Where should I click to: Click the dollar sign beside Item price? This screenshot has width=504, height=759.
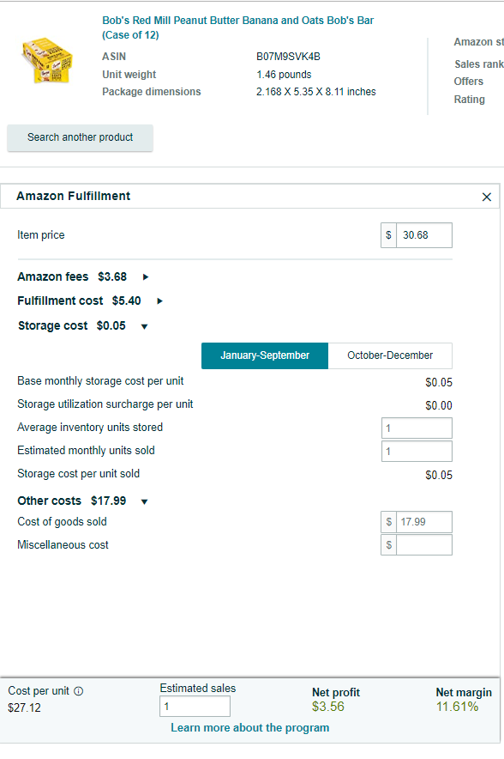[388, 235]
